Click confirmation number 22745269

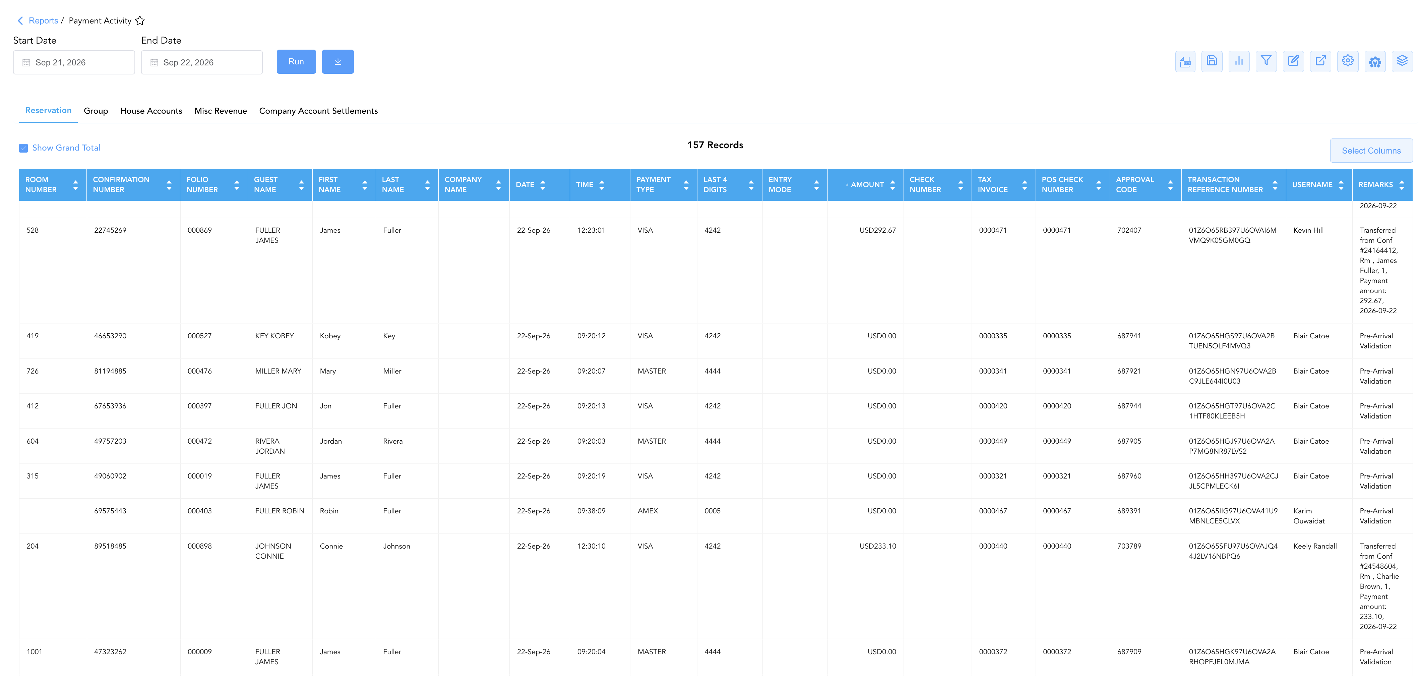(x=110, y=230)
